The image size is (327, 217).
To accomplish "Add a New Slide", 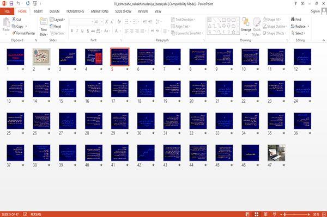I will [x=44, y=27].
